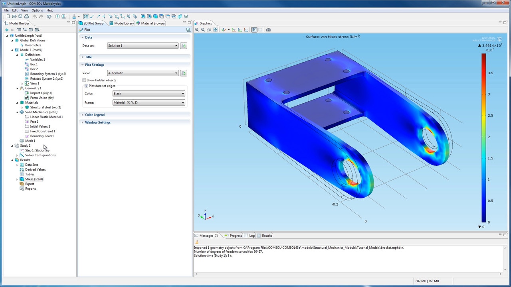
Task: Expand the Data Sets node in Results
Action: point(17,165)
